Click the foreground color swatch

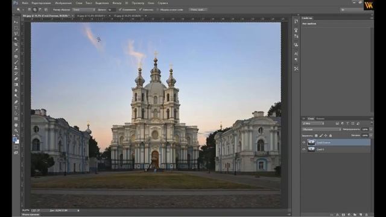(x=14, y=139)
